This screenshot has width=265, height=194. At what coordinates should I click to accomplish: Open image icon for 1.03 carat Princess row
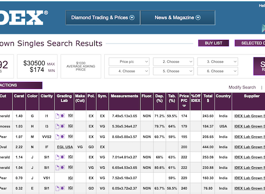(62, 126)
